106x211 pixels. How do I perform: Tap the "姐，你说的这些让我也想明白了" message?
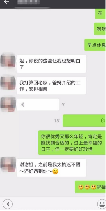[51, 64]
